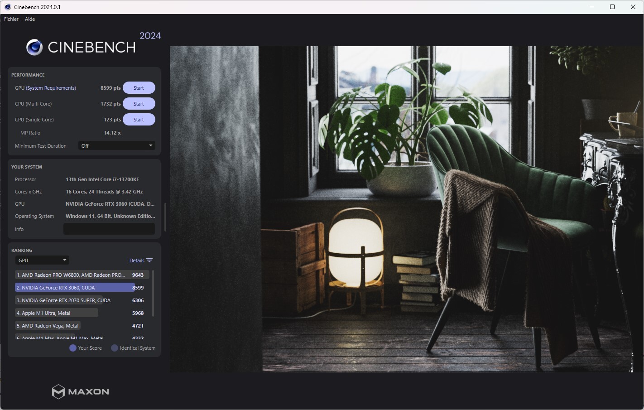Click the left panel vertical scrollbar

pyautogui.click(x=165, y=217)
